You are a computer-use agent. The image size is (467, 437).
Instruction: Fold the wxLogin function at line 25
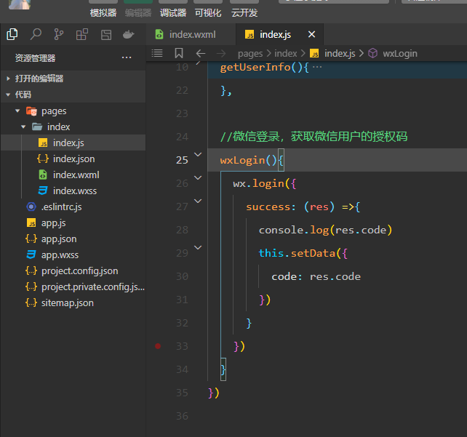click(198, 155)
